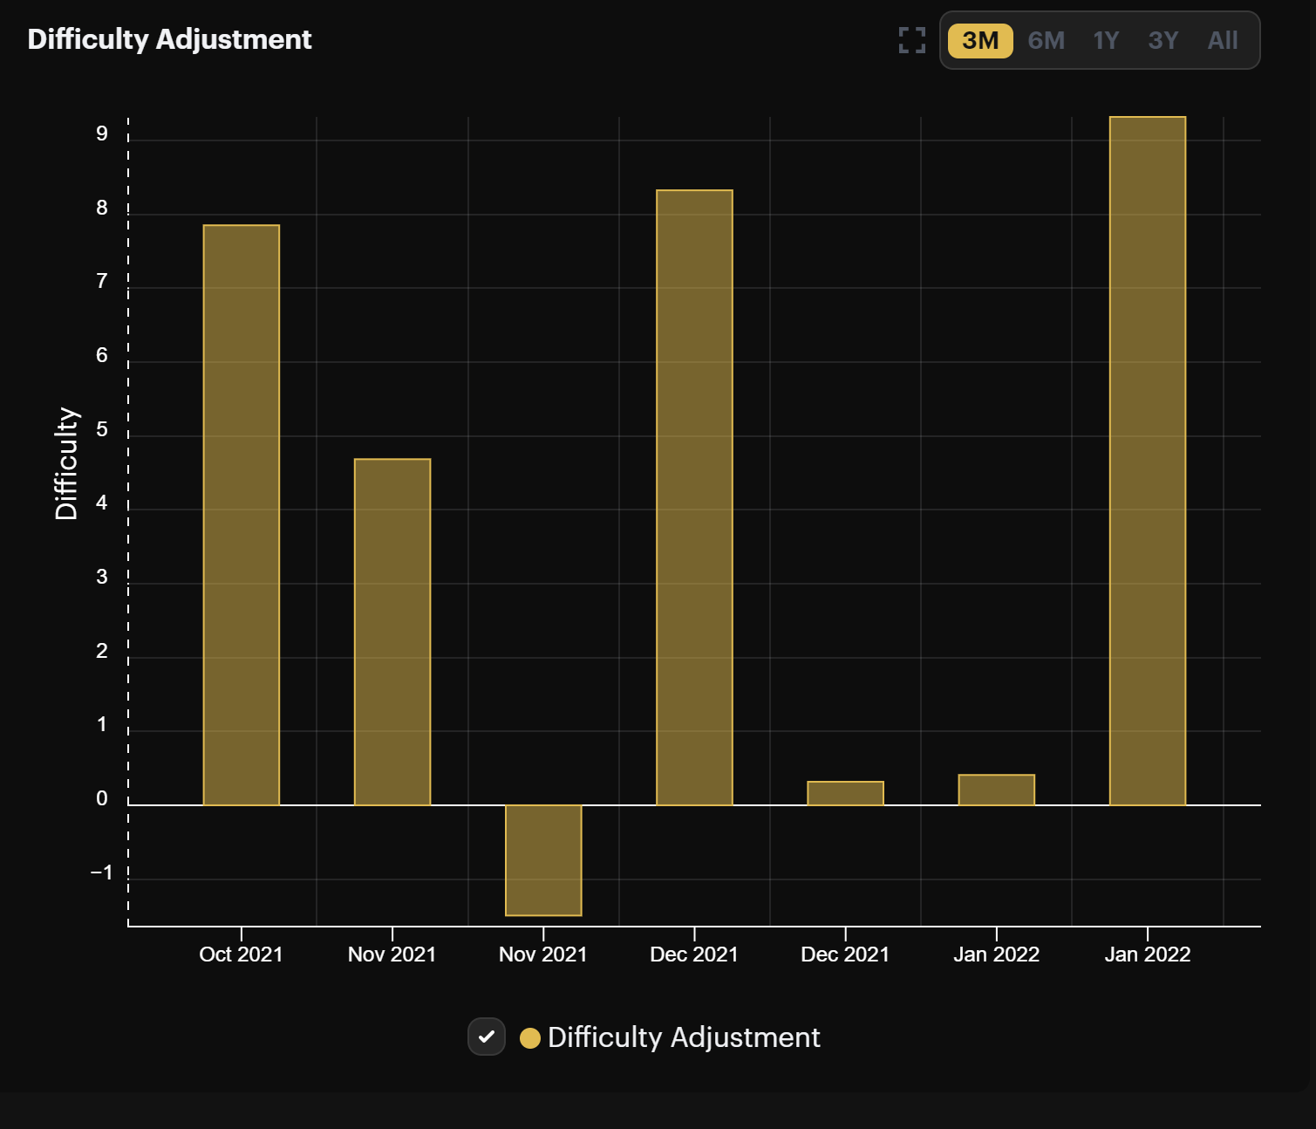Select the small second Dec 2021 bar

[x=845, y=793]
